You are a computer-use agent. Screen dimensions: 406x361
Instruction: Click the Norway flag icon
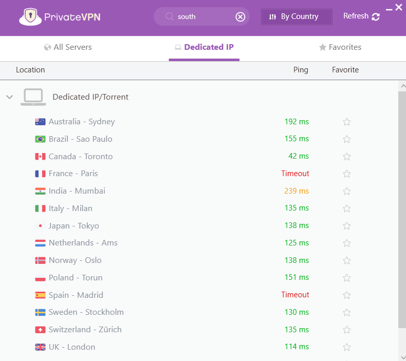pyautogui.click(x=40, y=260)
